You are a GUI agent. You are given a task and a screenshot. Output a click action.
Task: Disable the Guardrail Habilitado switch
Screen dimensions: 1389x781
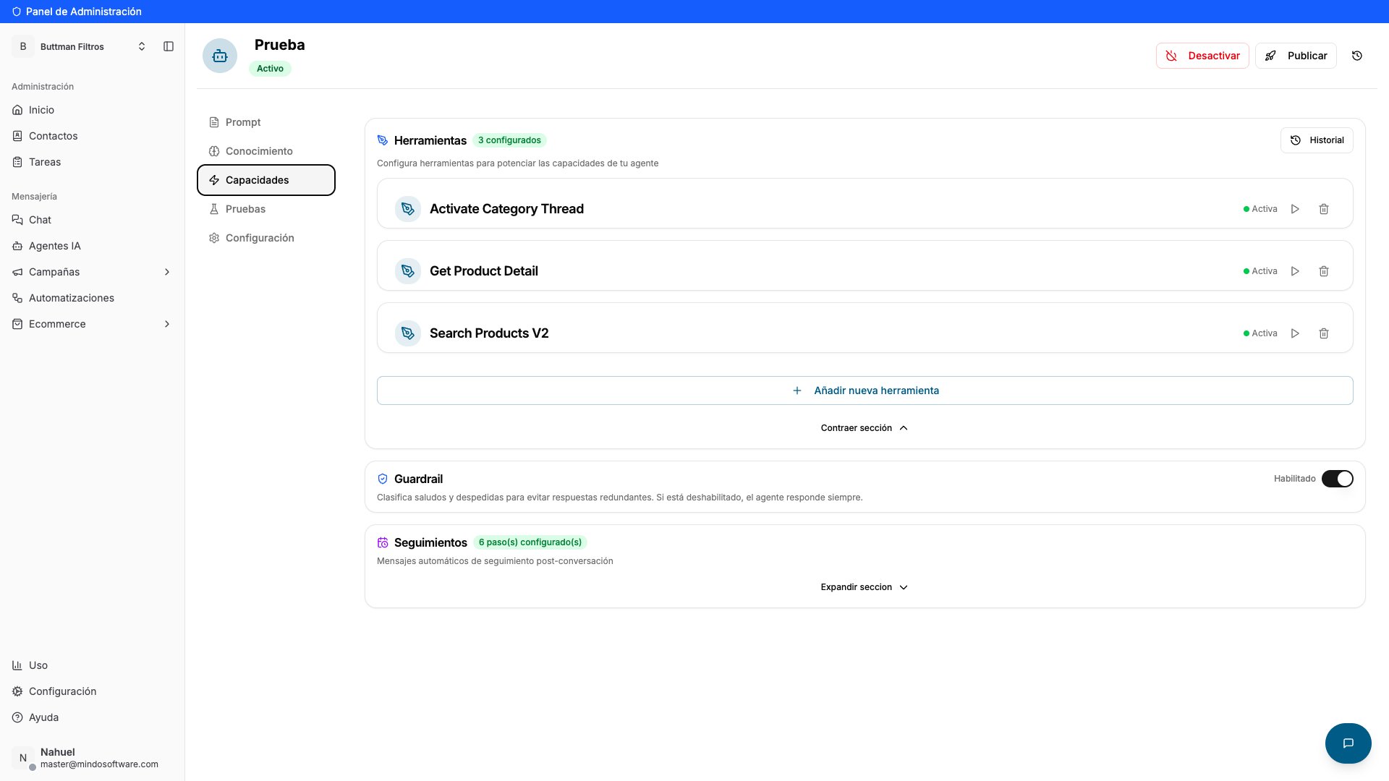pos(1338,479)
